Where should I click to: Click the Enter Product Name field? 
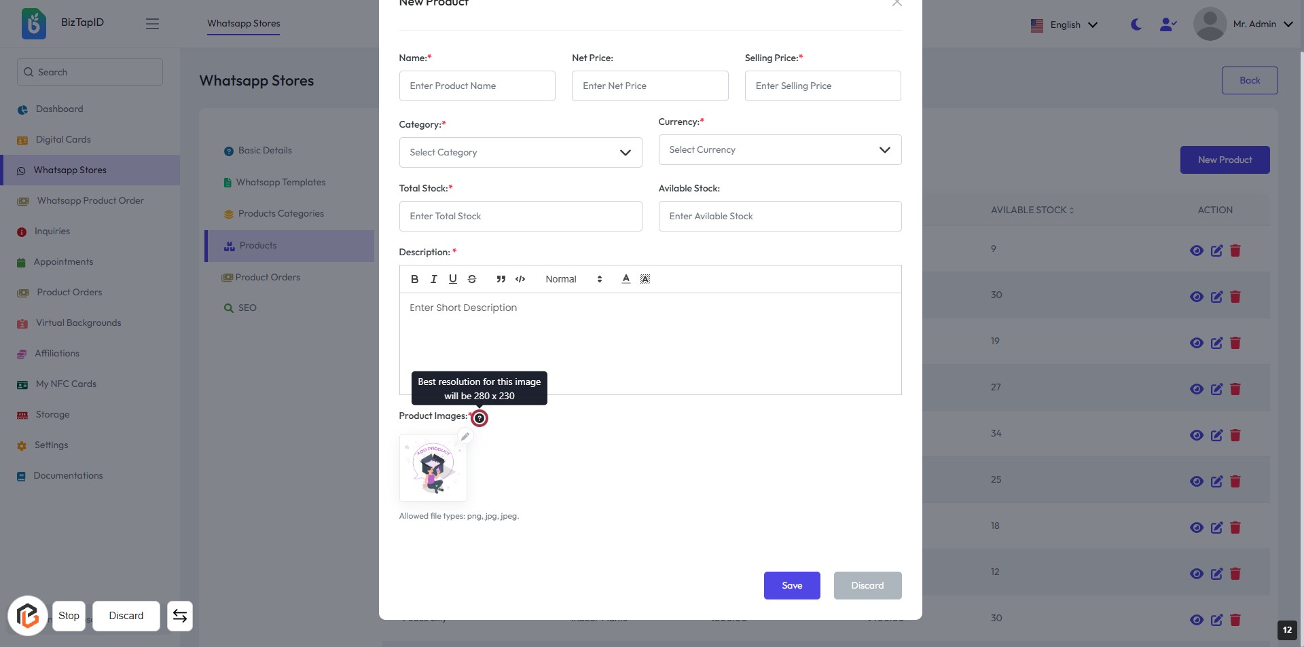[477, 86]
